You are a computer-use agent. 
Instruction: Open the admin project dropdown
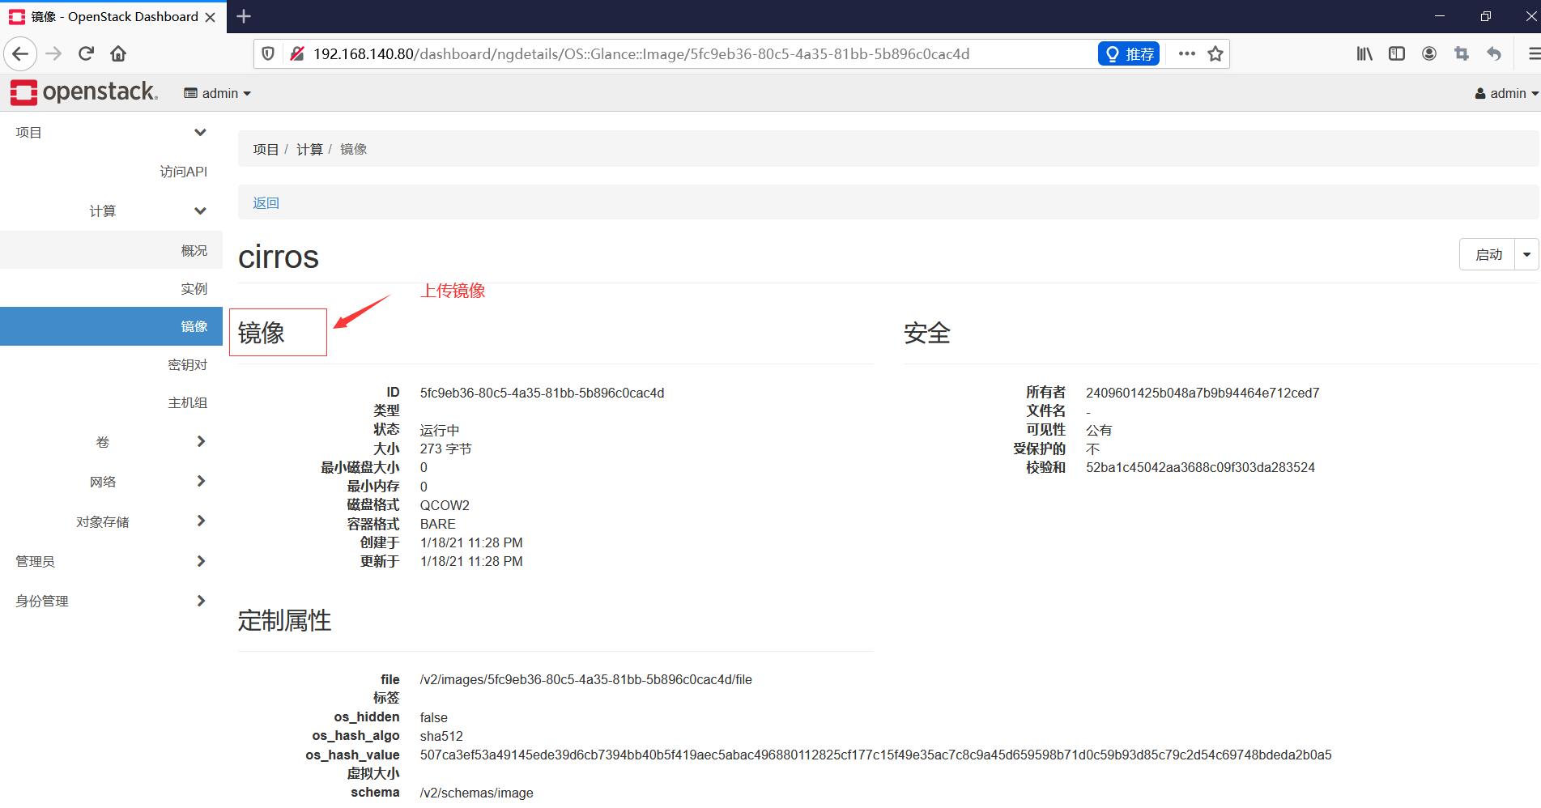click(218, 94)
